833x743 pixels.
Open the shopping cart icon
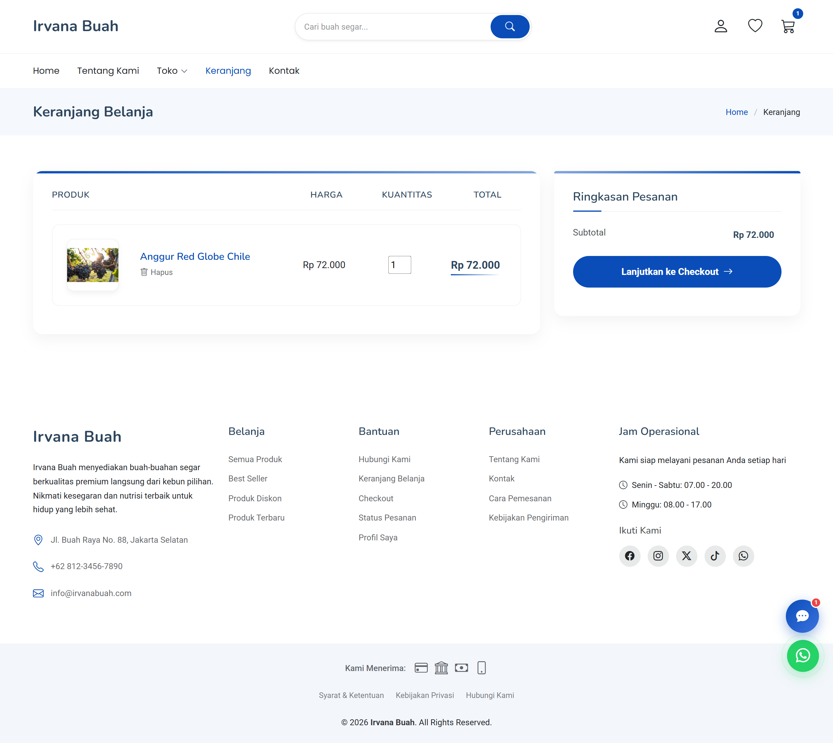(788, 27)
